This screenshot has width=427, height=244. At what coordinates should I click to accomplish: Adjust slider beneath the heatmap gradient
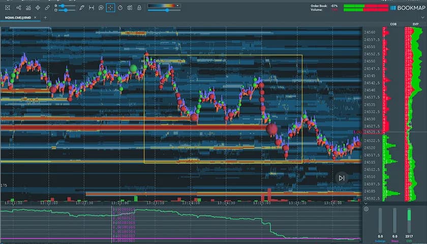click(x=164, y=10)
